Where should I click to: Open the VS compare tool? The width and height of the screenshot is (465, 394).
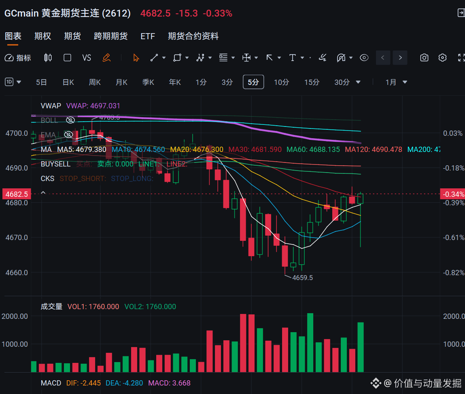pos(87,58)
